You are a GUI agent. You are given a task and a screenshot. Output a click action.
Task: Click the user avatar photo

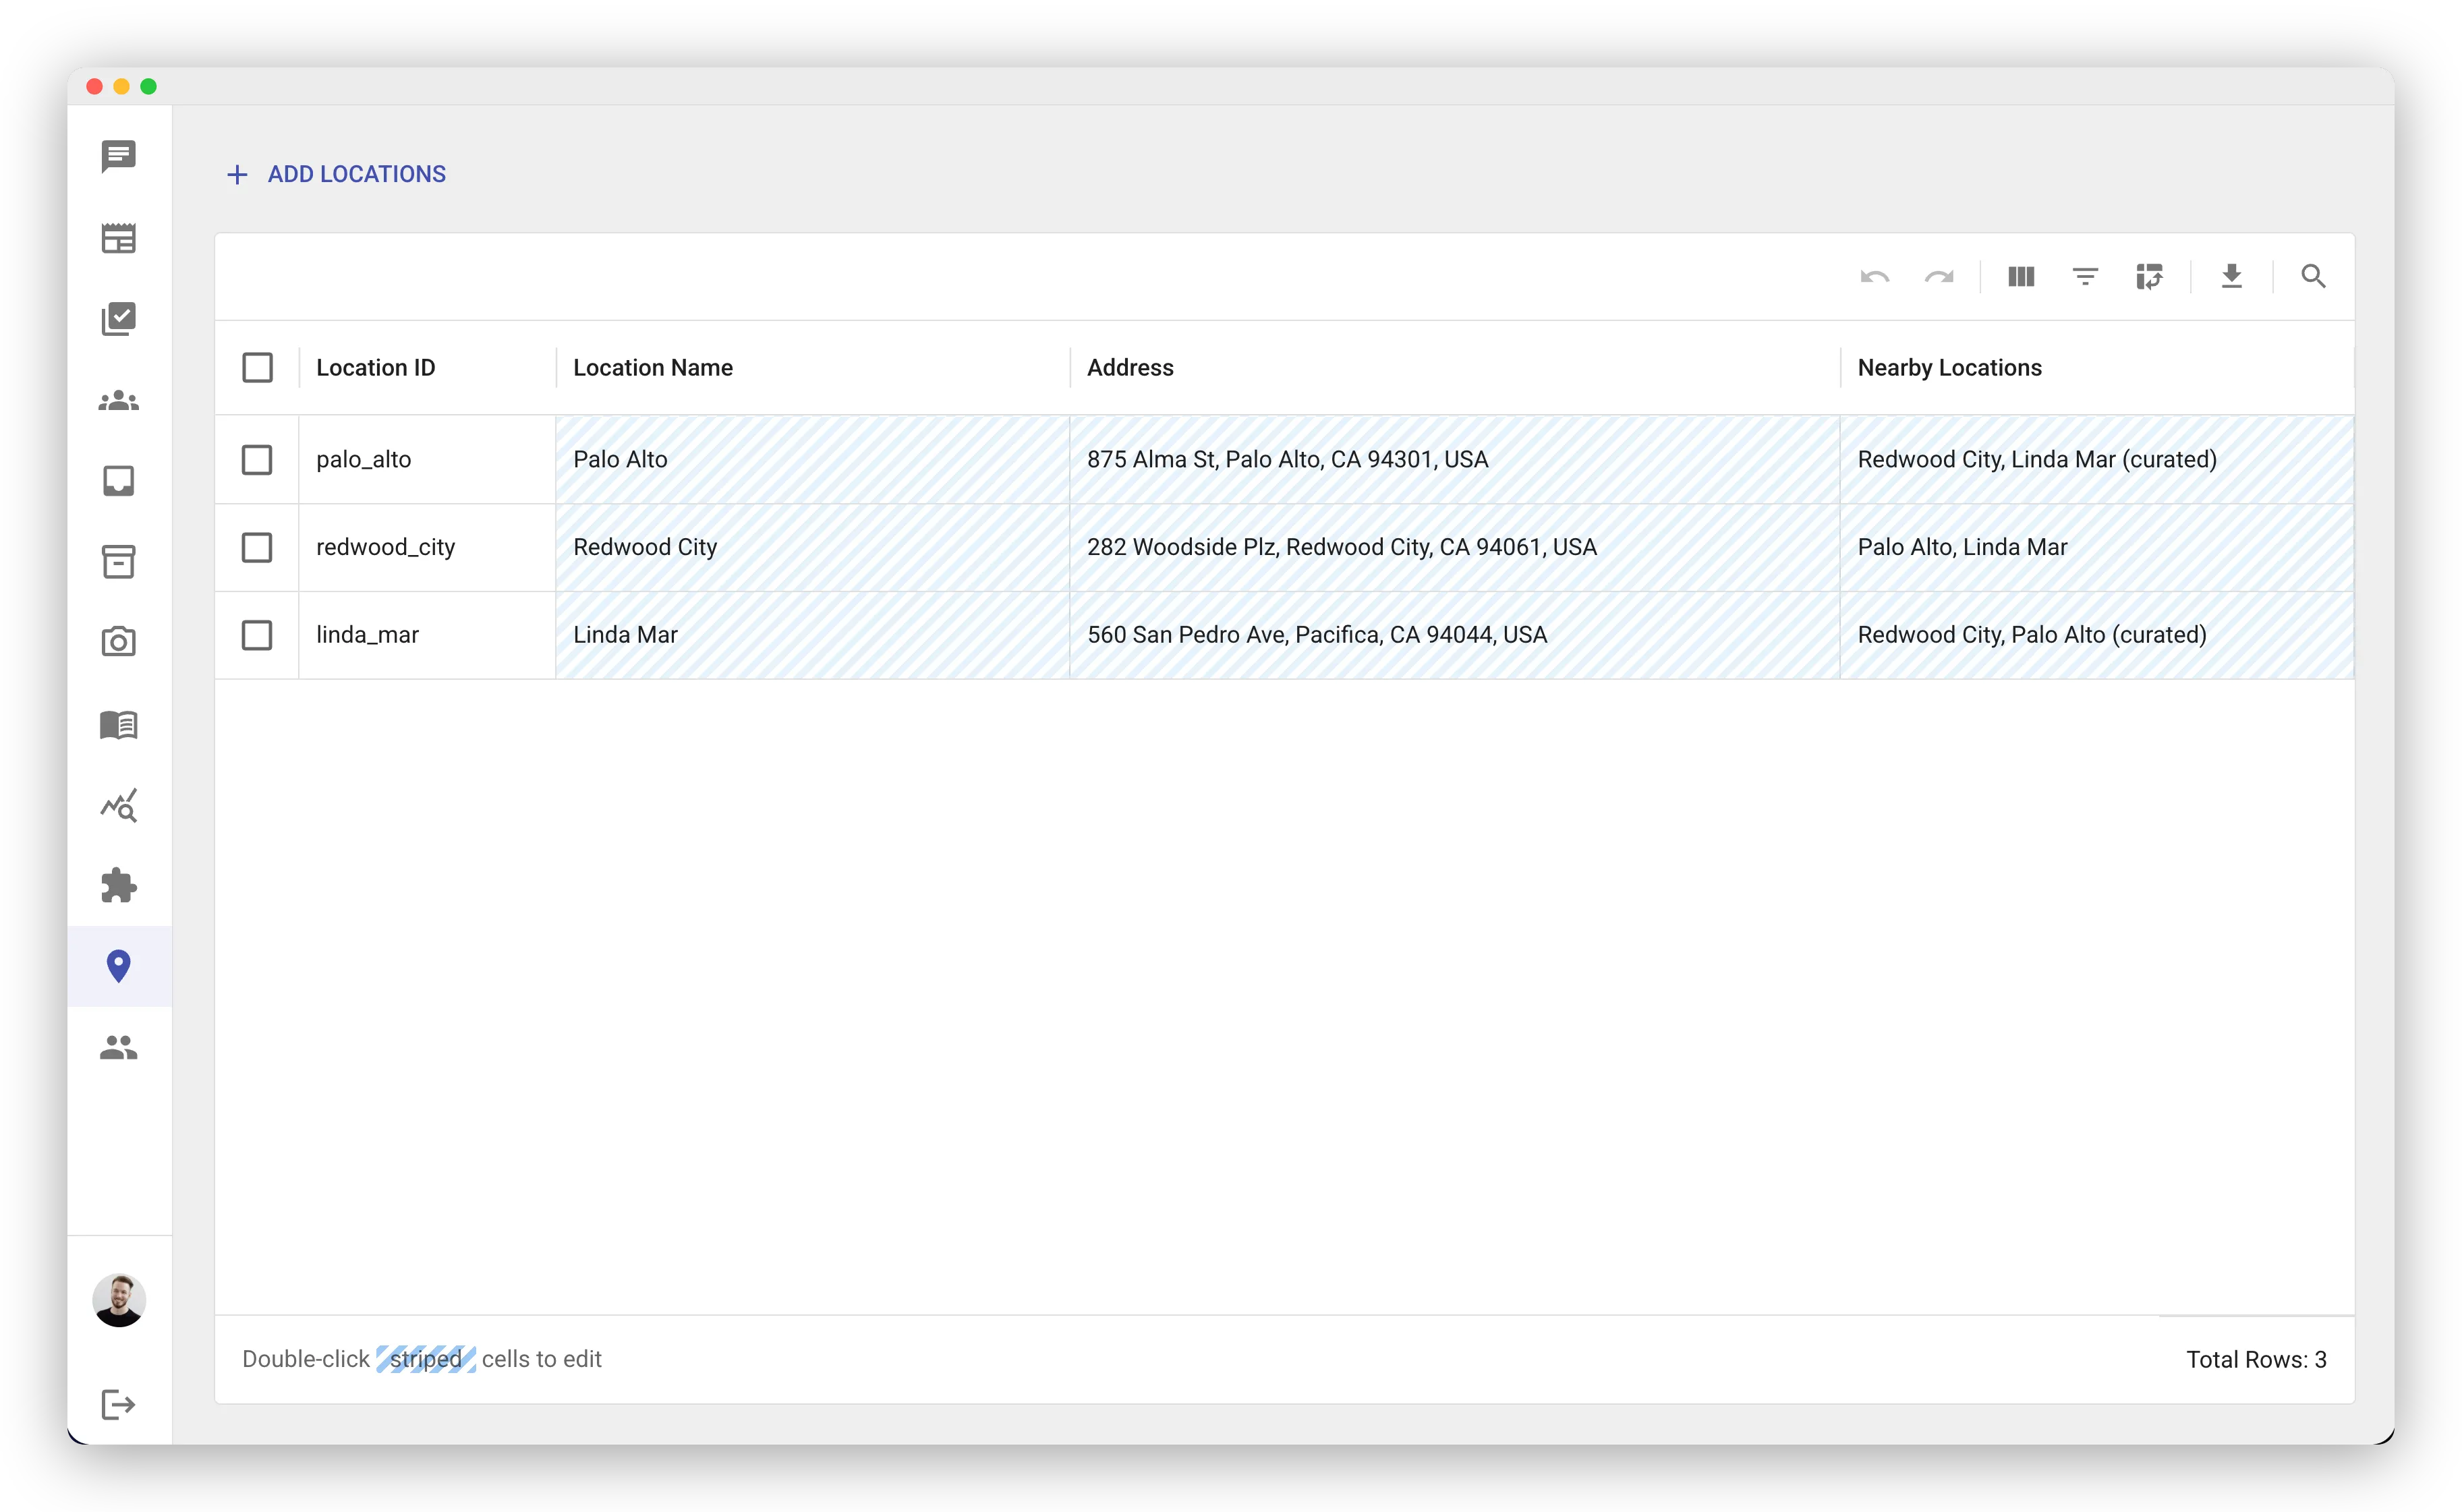coord(119,1300)
